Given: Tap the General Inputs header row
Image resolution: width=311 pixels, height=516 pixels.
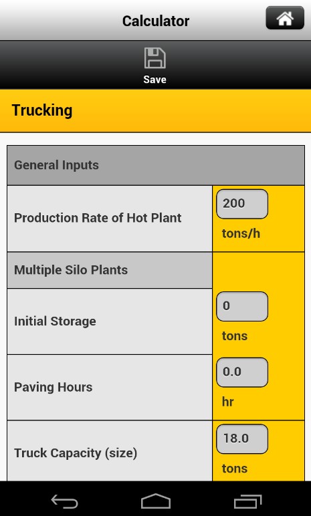Looking at the screenshot, I should point(155,165).
